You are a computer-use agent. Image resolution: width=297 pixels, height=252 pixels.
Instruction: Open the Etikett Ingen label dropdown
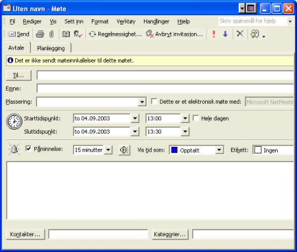point(273,150)
